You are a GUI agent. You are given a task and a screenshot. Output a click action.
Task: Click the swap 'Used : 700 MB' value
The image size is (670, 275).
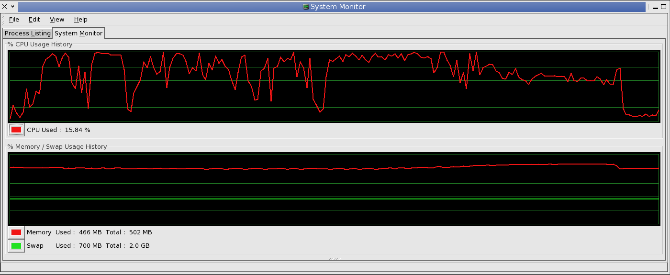[78, 246]
